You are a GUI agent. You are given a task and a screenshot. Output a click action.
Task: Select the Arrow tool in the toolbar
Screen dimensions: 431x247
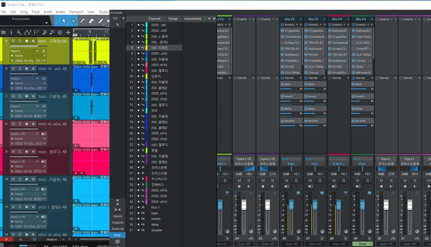coord(64,21)
